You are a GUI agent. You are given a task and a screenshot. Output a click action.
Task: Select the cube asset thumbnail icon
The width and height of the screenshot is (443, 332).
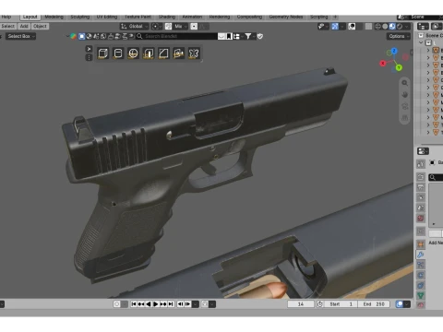tap(102, 53)
